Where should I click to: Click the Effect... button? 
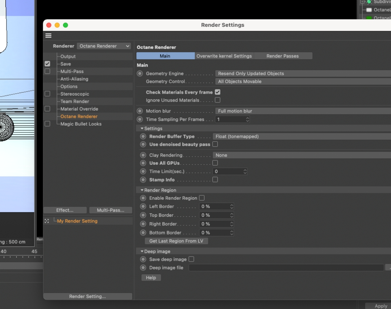click(x=65, y=210)
